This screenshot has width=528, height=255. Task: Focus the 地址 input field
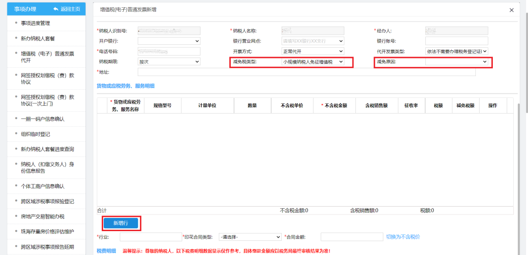click(307, 72)
